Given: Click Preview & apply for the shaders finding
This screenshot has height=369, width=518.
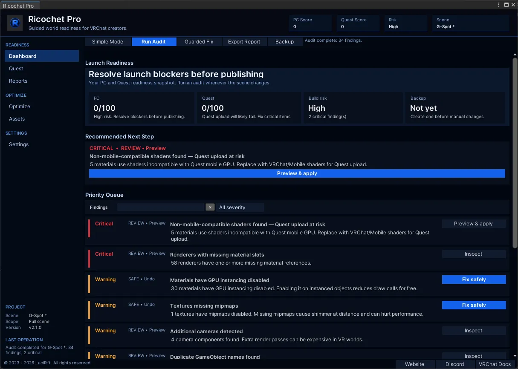Looking at the screenshot, I should pos(474,224).
